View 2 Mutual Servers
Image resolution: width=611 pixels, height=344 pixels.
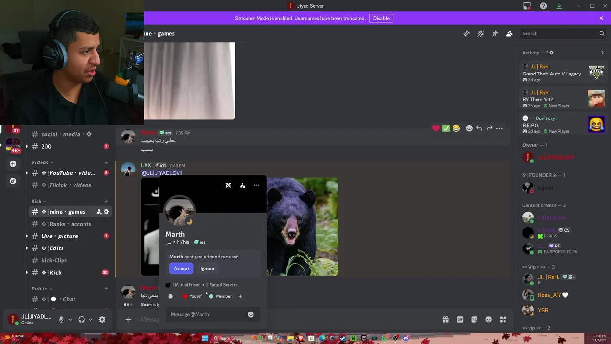(221, 285)
